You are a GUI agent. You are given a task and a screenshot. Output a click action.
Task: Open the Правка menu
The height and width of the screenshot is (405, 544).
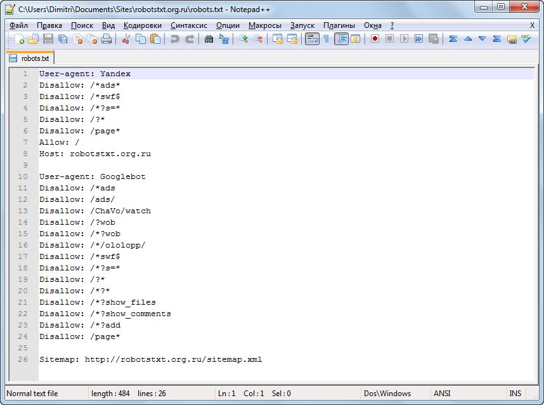tap(49, 25)
